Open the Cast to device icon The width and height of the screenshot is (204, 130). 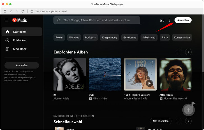[x=162, y=20]
